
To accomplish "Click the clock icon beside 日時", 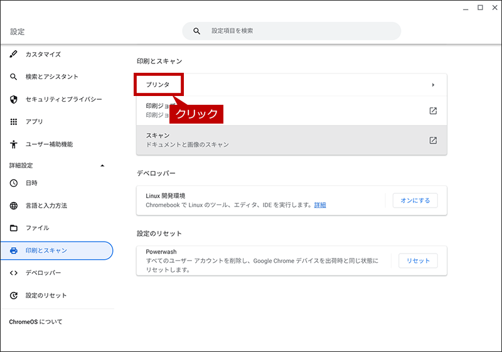I will (x=13, y=183).
